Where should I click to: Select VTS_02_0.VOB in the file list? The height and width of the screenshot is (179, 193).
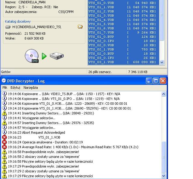123,45
